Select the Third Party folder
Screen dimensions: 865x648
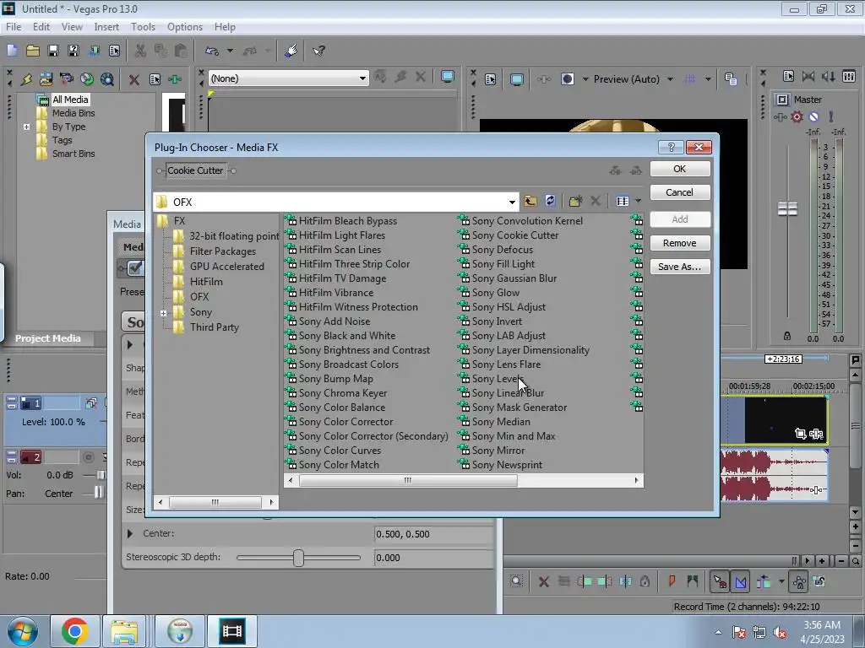tap(214, 327)
